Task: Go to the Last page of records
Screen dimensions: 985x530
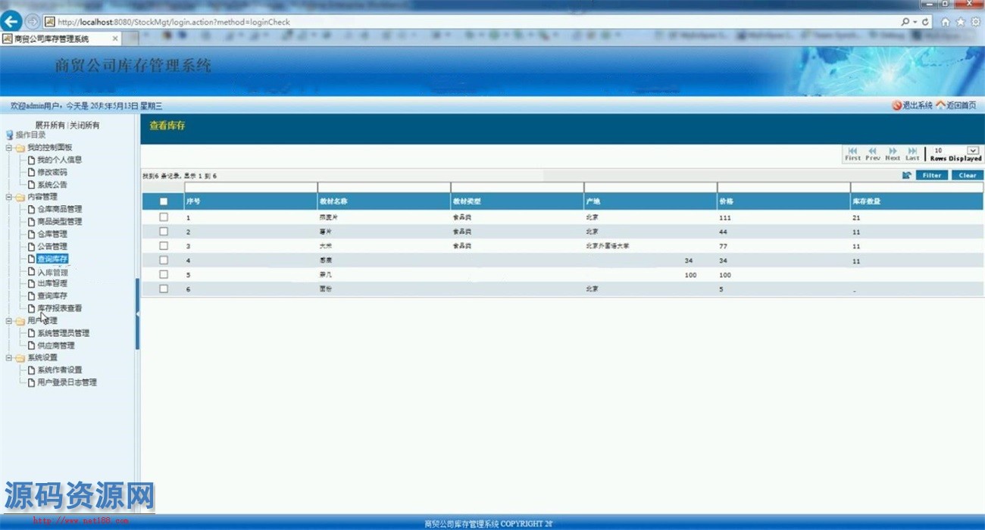Action: [x=912, y=154]
